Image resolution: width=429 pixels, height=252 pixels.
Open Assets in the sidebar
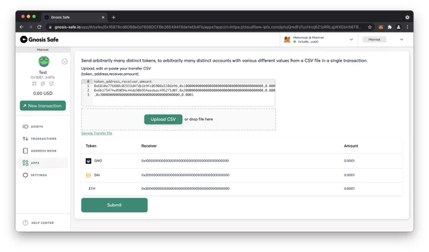43,127
